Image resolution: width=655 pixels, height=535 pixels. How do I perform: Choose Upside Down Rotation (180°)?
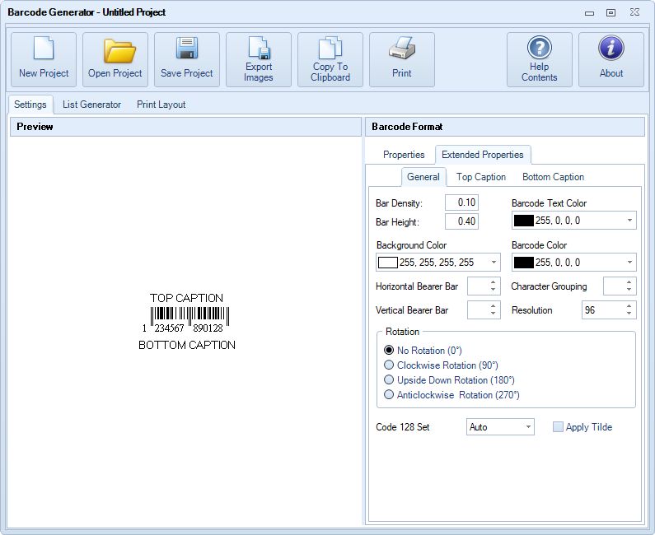click(x=390, y=380)
